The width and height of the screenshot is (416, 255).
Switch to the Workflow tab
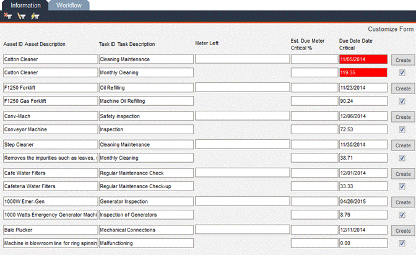click(x=69, y=5)
